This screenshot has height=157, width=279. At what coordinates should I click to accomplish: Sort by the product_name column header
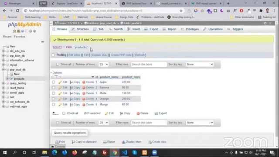point(109,77)
